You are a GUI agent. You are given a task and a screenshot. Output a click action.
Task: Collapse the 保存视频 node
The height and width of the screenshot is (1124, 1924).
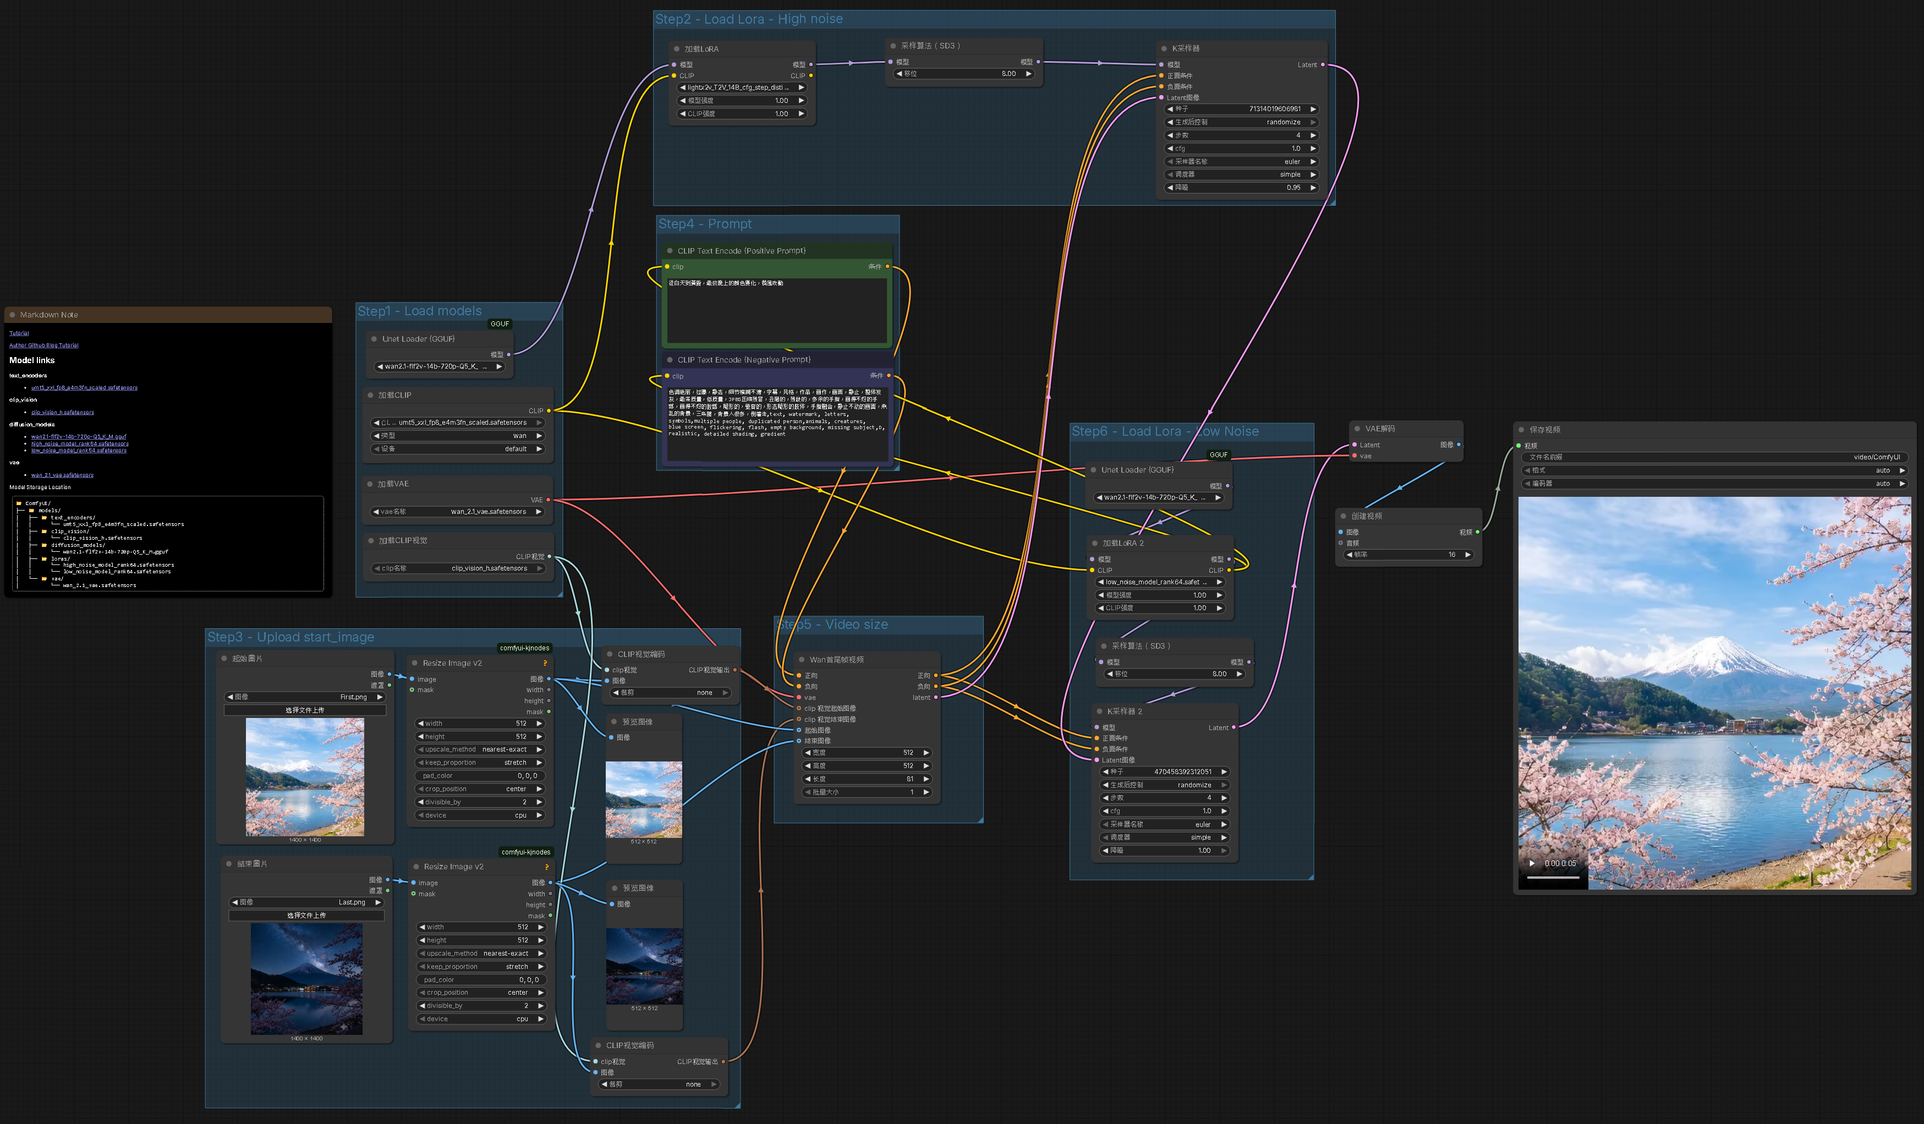point(1522,430)
